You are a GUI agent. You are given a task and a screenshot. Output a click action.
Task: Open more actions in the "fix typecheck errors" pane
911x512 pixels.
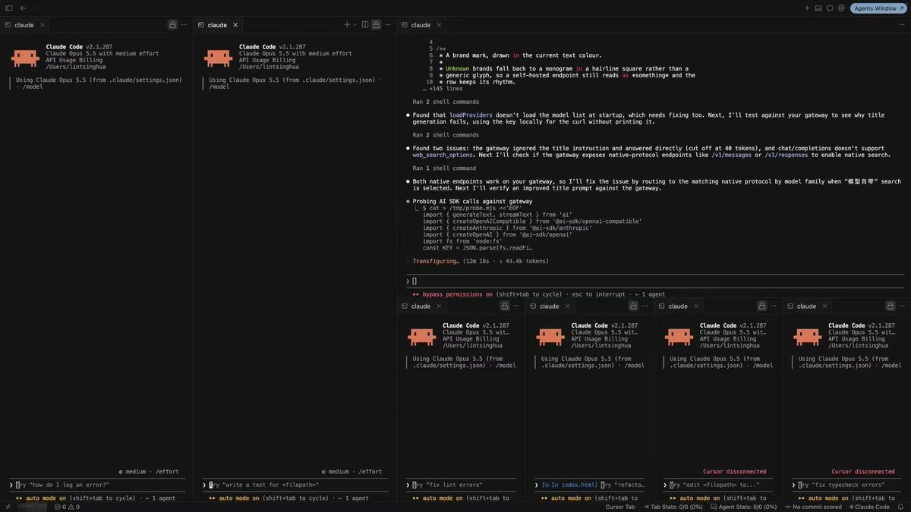click(901, 306)
